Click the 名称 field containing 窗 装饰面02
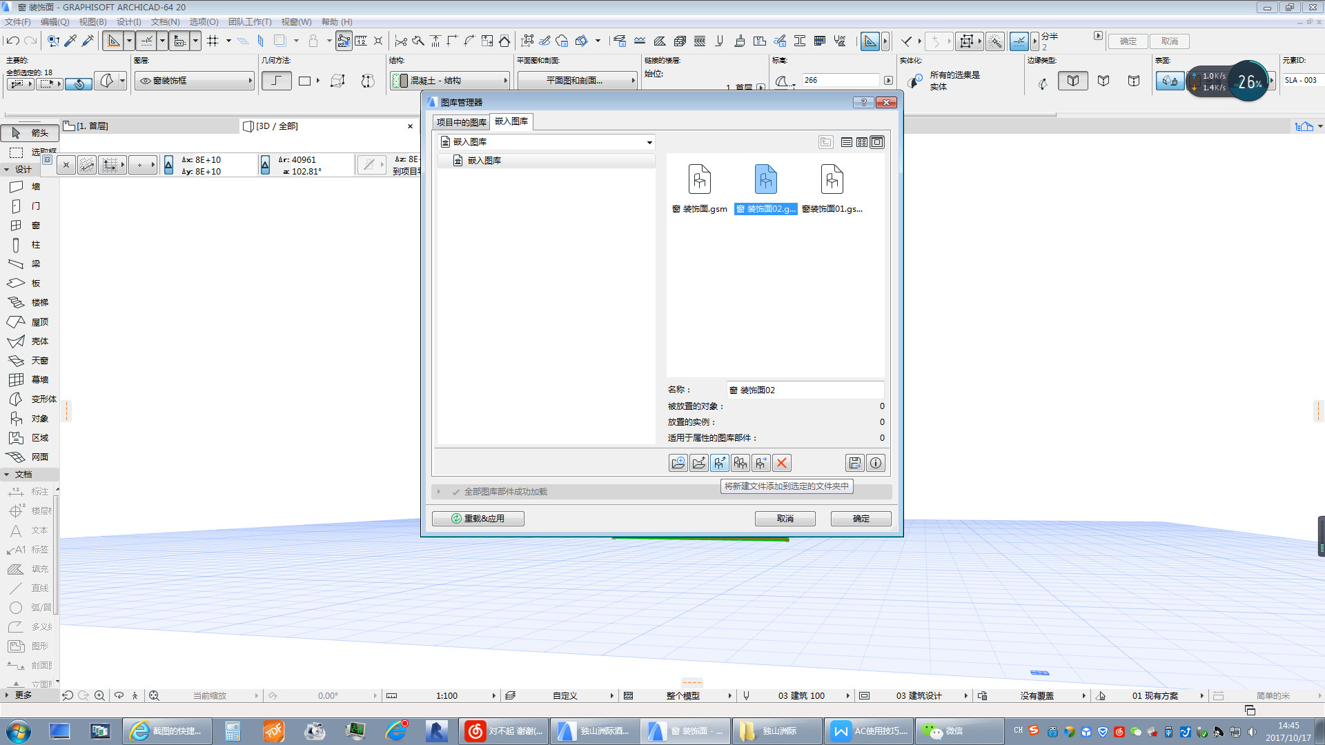The width and height of the screenshot is (1325, 745). pos(805,390)
